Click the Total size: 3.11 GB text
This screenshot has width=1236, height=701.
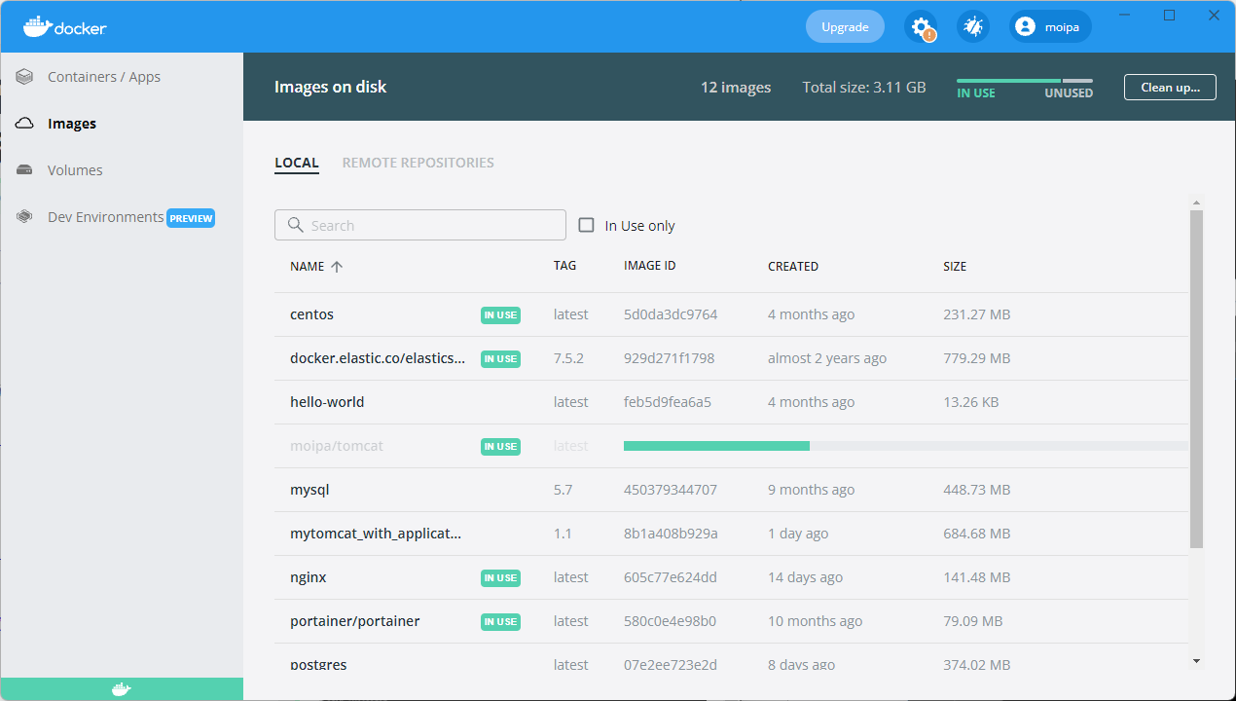point(864,88)
